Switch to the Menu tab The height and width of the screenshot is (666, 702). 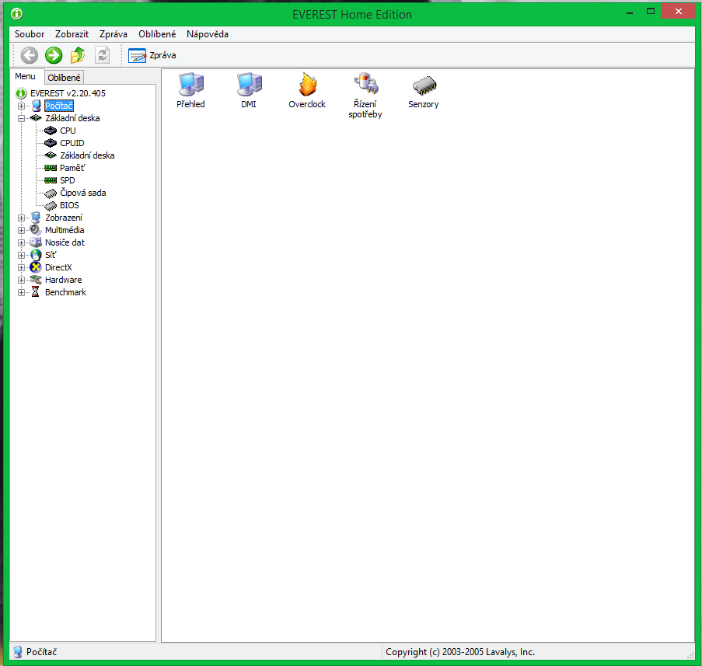point(25,76)
